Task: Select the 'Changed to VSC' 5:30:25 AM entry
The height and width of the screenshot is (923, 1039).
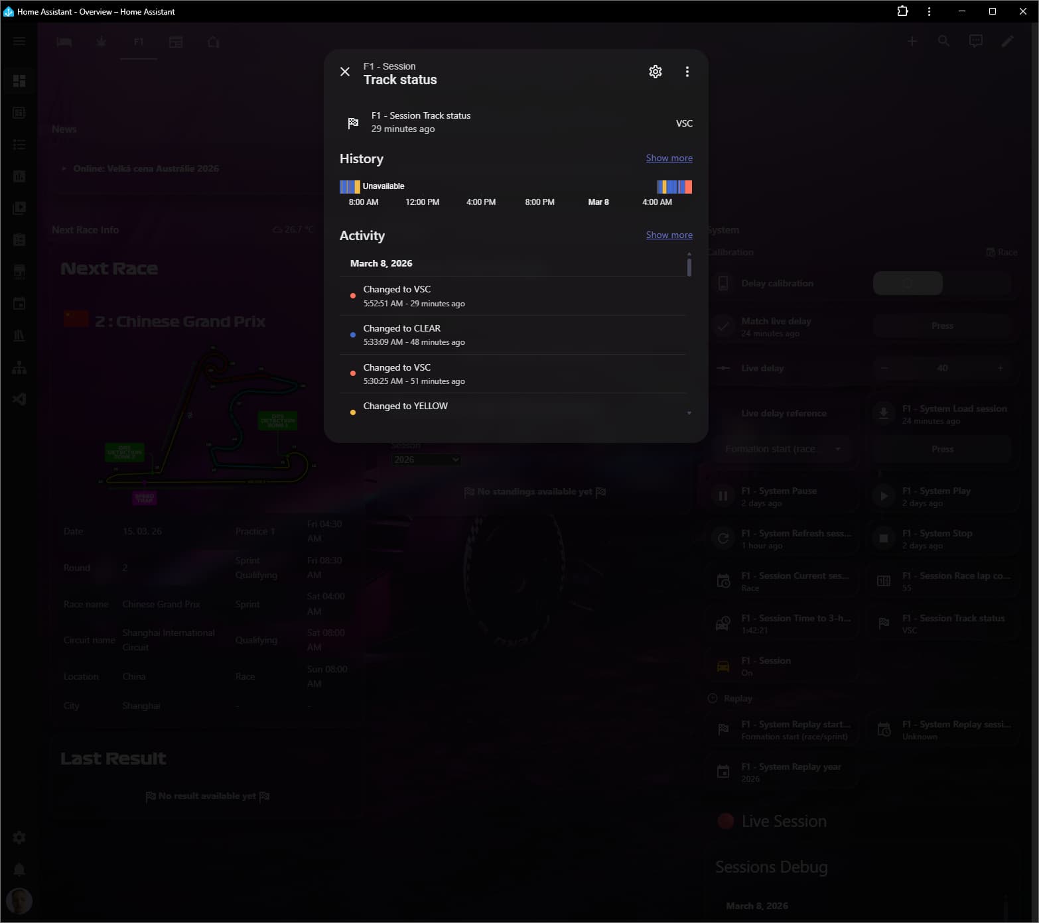Action: click(x=512, y=374)
